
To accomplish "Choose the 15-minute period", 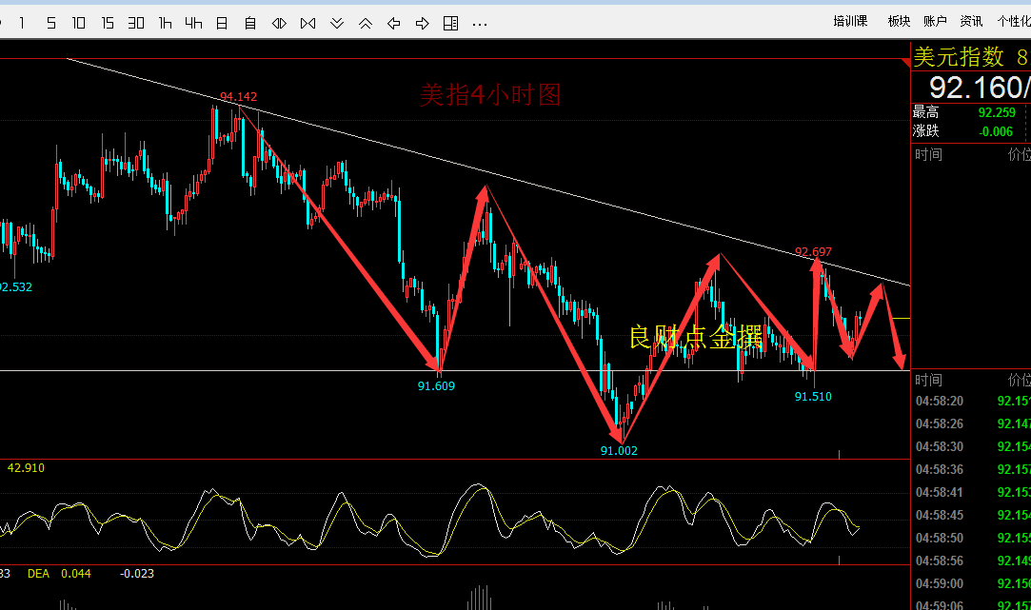I will 108,23.
